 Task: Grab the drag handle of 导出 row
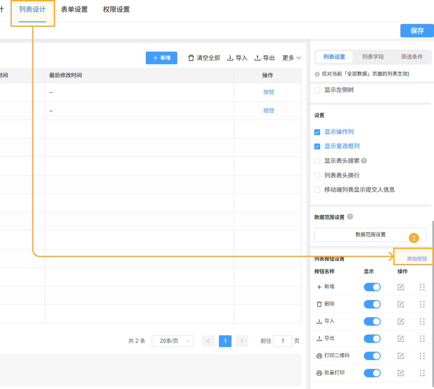click(422, 338)
